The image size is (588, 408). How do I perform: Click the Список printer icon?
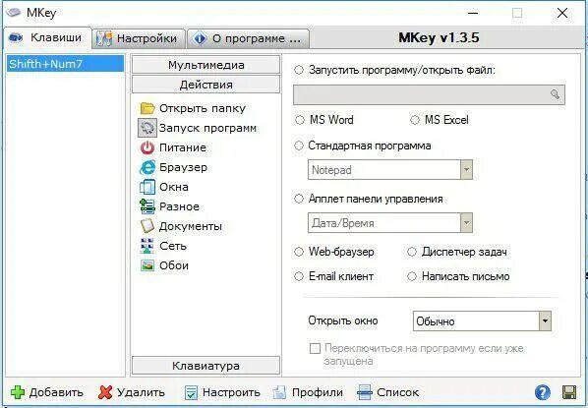pos(365,392)
